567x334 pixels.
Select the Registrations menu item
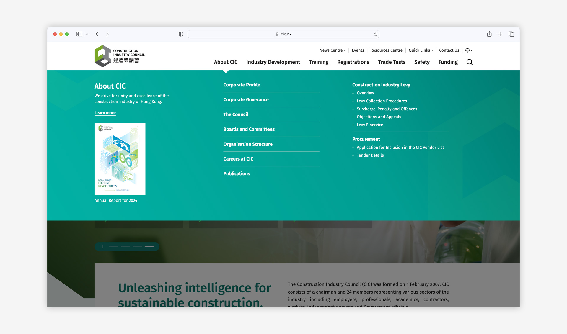[353, 62]
